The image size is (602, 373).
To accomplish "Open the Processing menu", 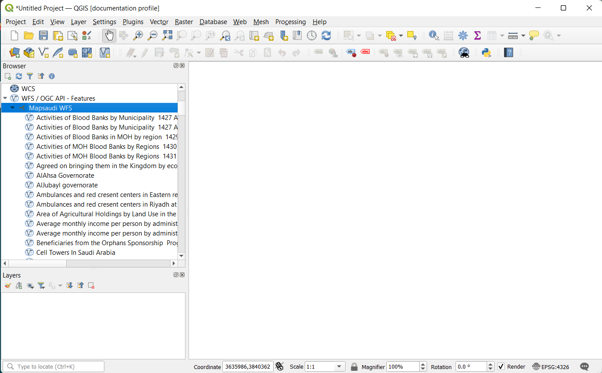I will tap(290, 21).
